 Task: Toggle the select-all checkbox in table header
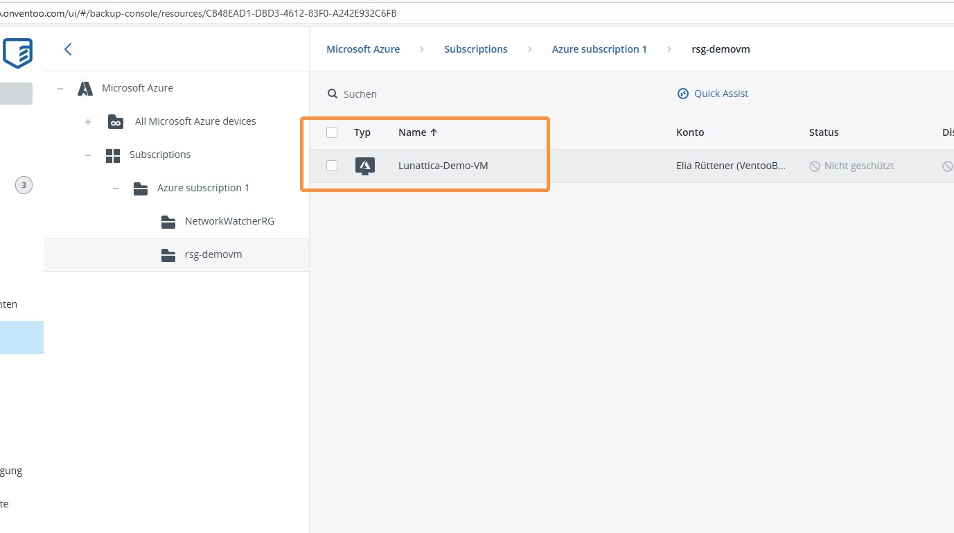pos(332,132)
